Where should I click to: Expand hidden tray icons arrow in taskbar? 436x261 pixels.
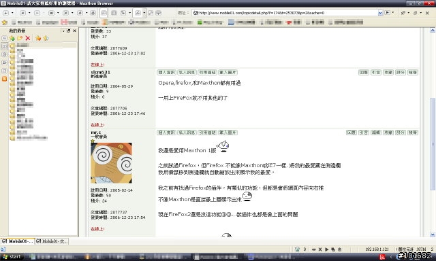(x=391, y=257)
